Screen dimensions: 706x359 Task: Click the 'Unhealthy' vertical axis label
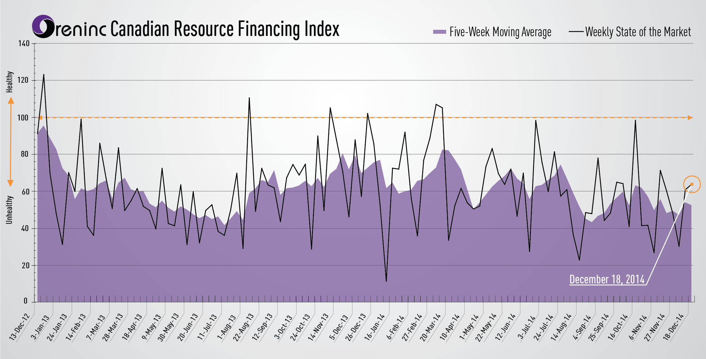coord(9,210)
